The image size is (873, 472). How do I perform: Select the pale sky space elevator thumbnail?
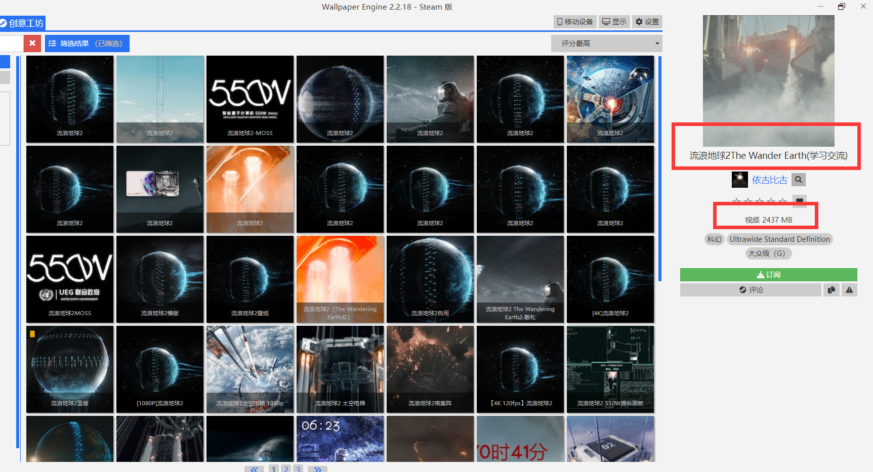[160, 99]
